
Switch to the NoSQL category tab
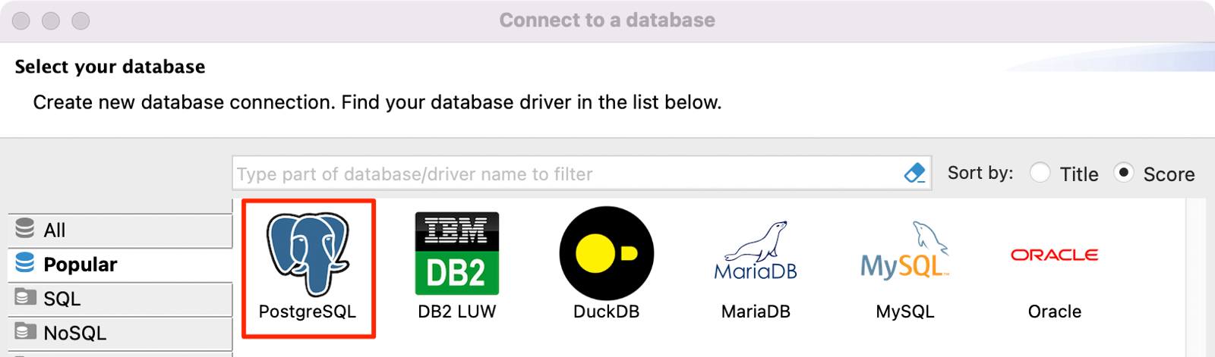coord(74,333)
